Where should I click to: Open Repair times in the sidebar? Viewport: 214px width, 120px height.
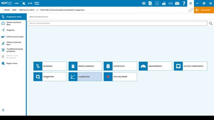click(x=13, y=63)
